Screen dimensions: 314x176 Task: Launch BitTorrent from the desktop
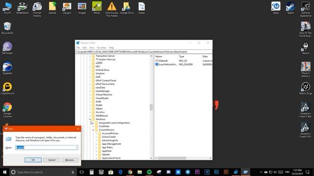(7, 48)
